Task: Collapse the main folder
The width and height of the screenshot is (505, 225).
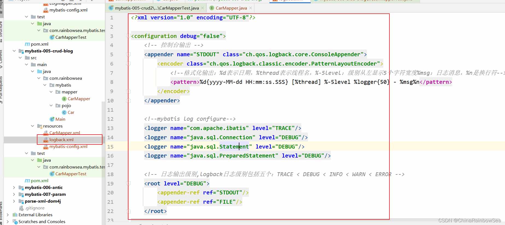Action: point(27,65)
